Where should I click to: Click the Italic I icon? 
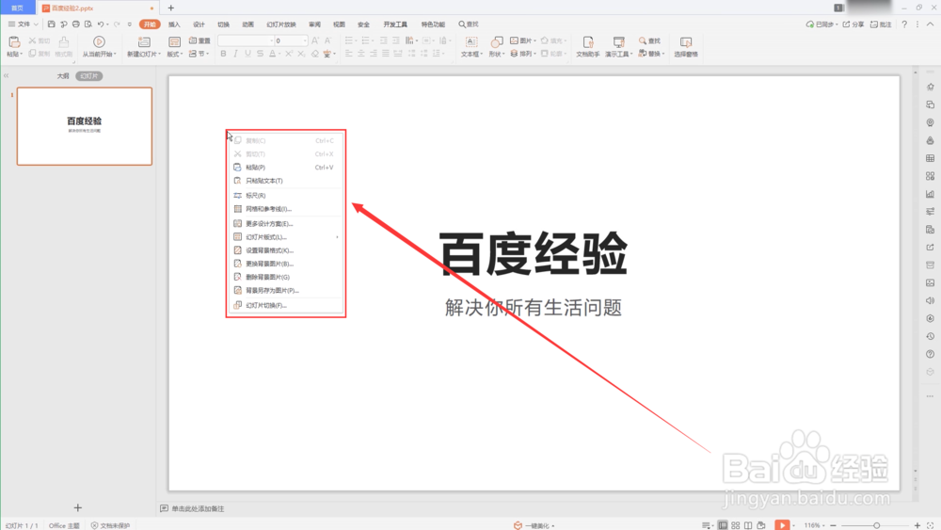[x=235, y=54]
